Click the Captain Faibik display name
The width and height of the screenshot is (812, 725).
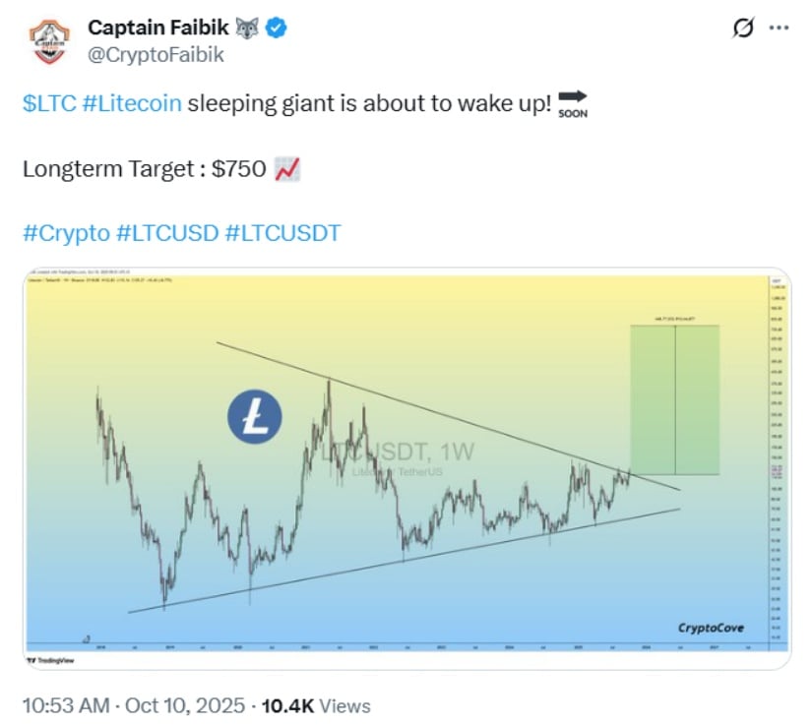159,30
